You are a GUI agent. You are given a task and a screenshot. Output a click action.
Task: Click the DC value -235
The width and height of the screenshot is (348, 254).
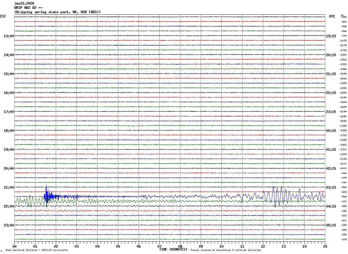click(x=344, y=239)
